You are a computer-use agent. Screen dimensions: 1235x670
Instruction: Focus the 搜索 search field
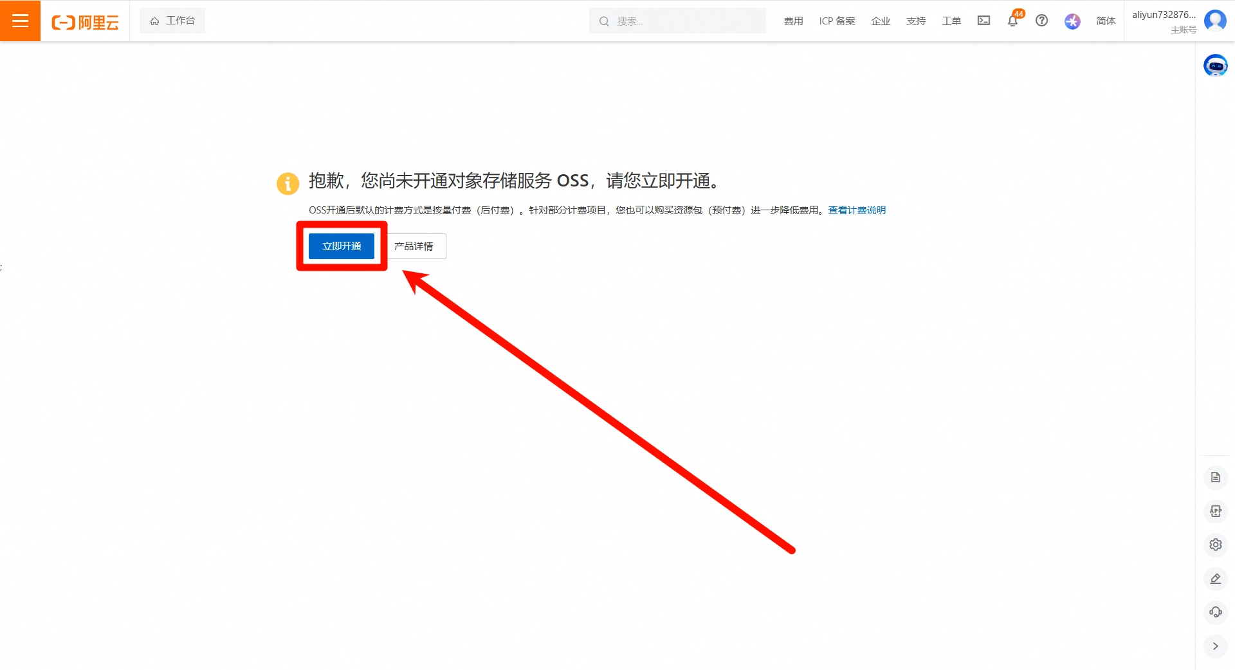click(677, 21)
